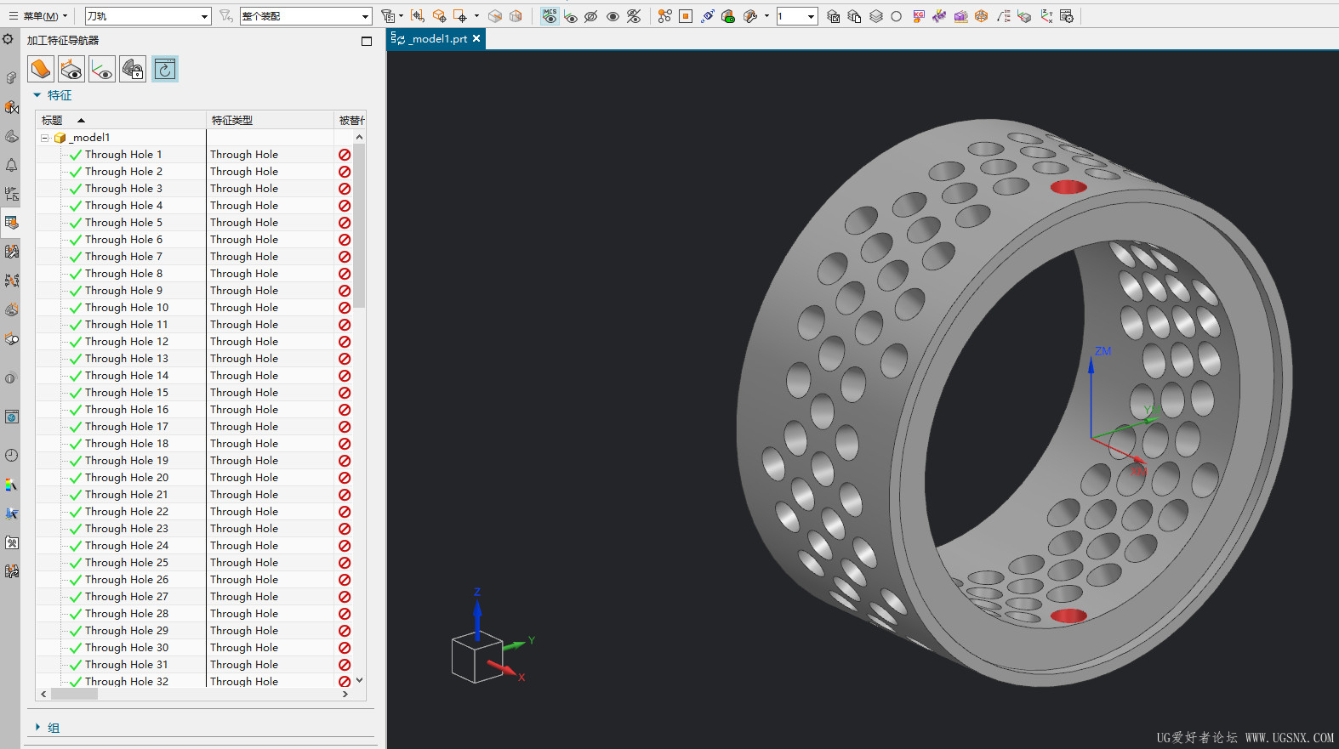Image resolution: width=1339 pixels, height=749 pixels.
Task: Toggle the crossed-out eye hide icon
Action: click(x=591, y=16)
